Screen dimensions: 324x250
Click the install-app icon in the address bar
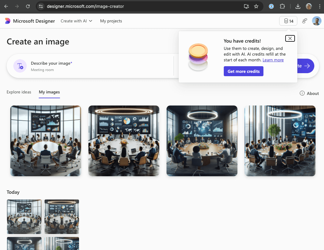[x=246, y=6]
